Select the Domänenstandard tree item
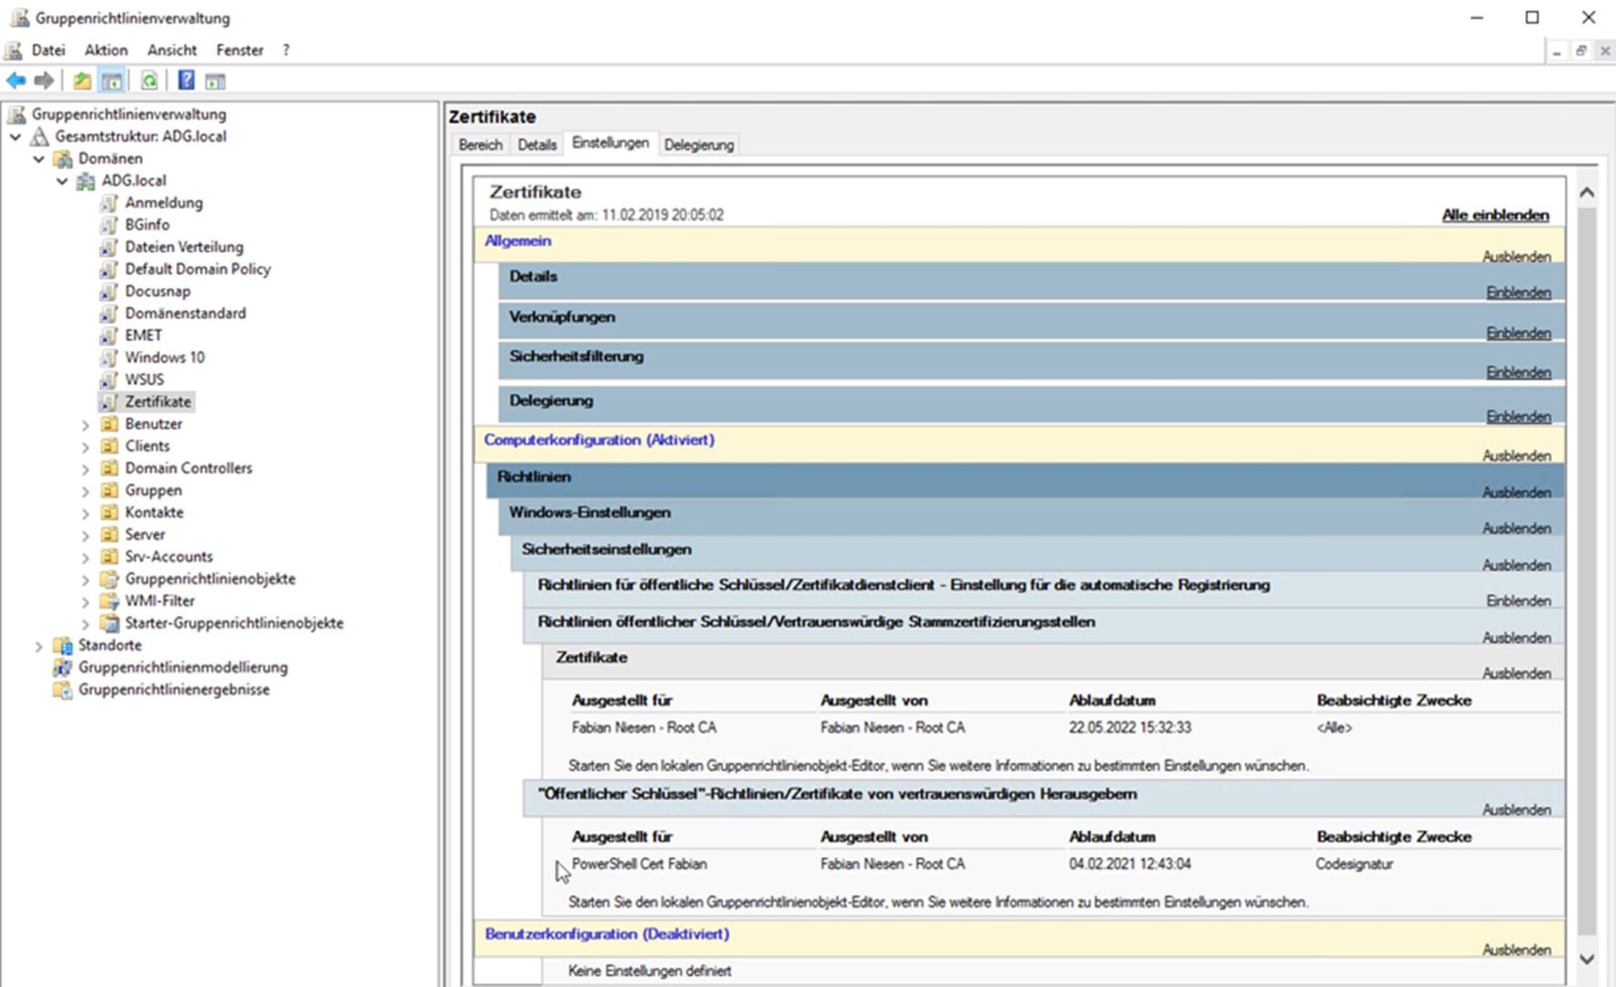1616x987 pixels. pos(185,313)
